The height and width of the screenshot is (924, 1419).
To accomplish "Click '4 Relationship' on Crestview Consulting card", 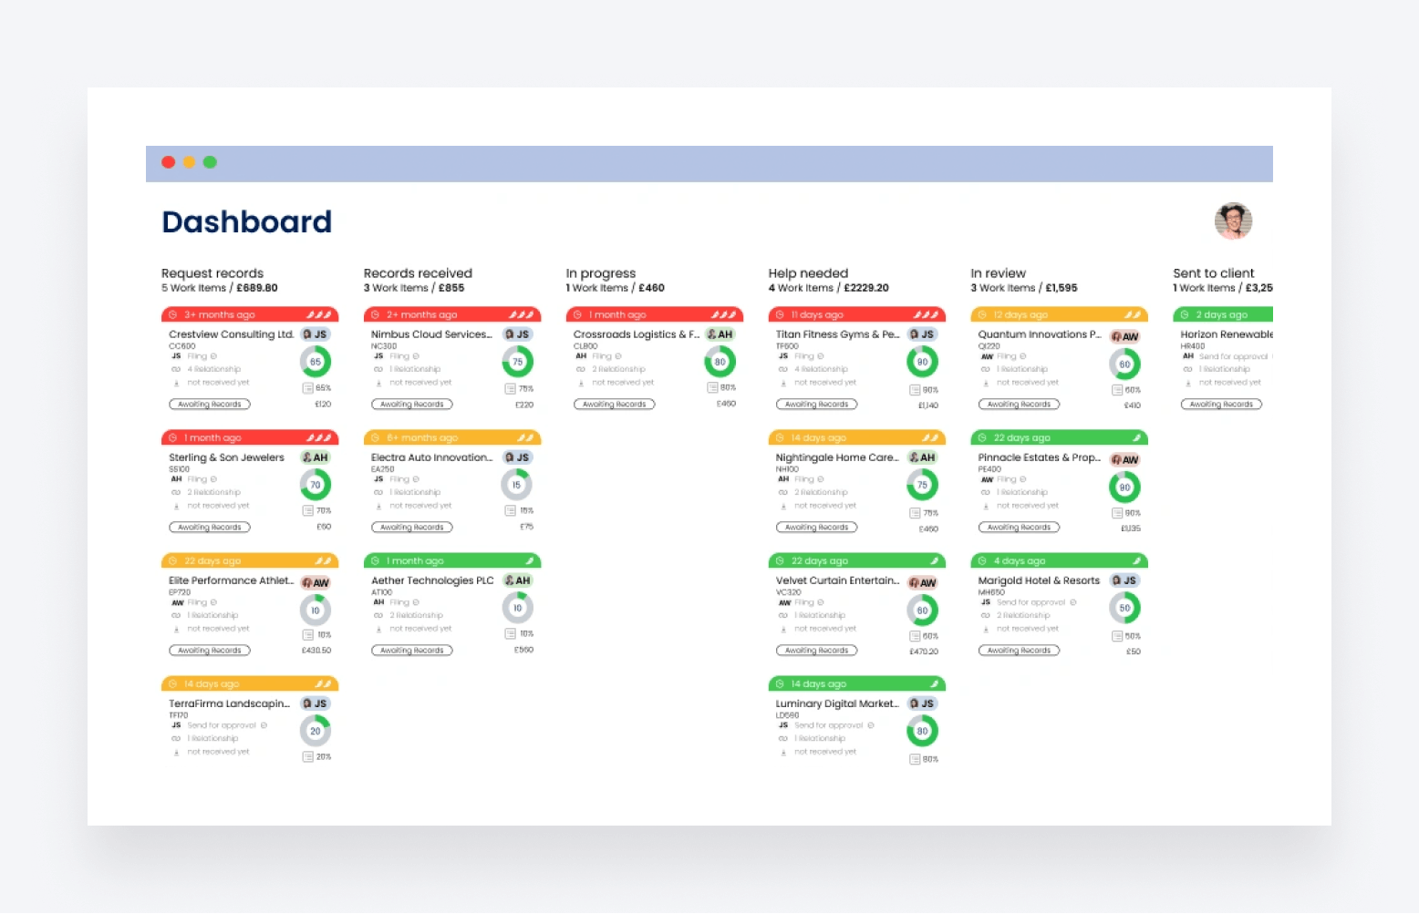I will click(x=214, y=369).
